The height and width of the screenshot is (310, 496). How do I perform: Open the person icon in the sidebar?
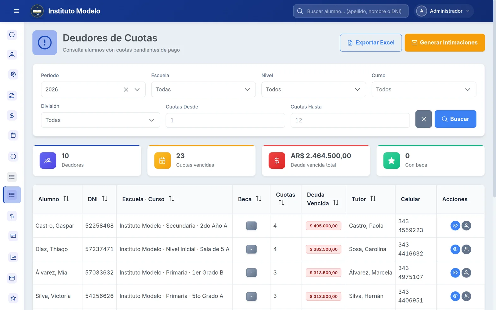point(12,55)
